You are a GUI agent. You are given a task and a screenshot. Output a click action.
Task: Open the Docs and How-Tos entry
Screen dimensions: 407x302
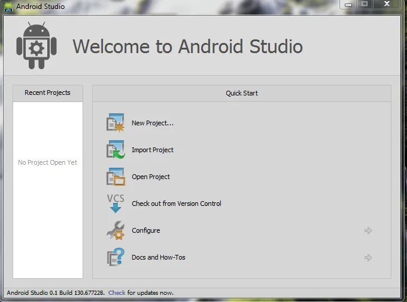click(x=159, y=257)
